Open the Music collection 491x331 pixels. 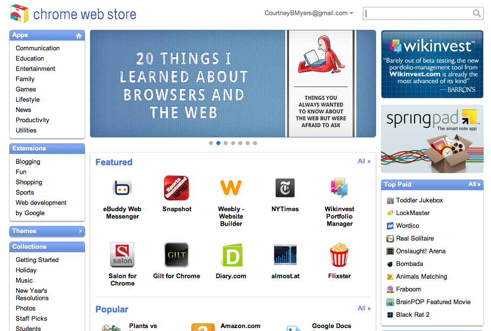(x=24, y=281)
